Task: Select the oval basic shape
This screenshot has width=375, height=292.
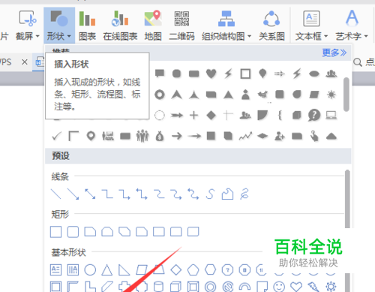Action: click(x=90, y=270)
